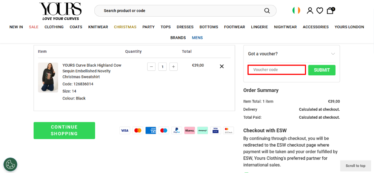Viewport: 374px width, 173px height.
Task: Open the Highland Cow Sweatshirt product link
Action: (x=92, y=71)
